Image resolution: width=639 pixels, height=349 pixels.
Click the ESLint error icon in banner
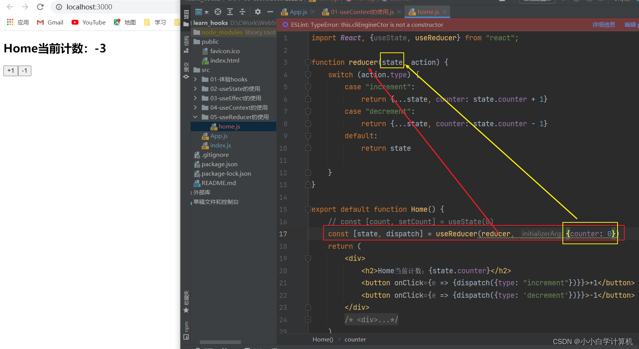(285, 25)
